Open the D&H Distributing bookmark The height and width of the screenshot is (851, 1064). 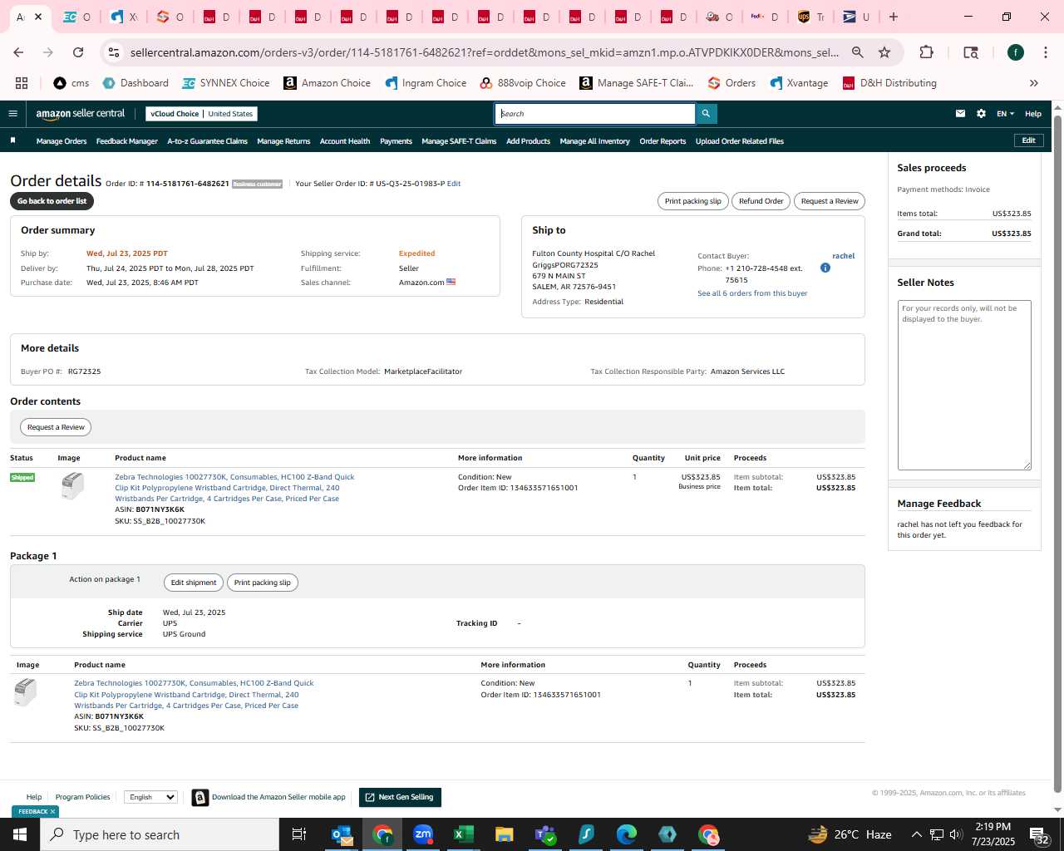(889, 83)
